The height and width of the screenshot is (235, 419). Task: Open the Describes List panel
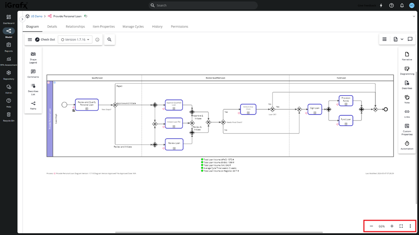click(33, 89)
